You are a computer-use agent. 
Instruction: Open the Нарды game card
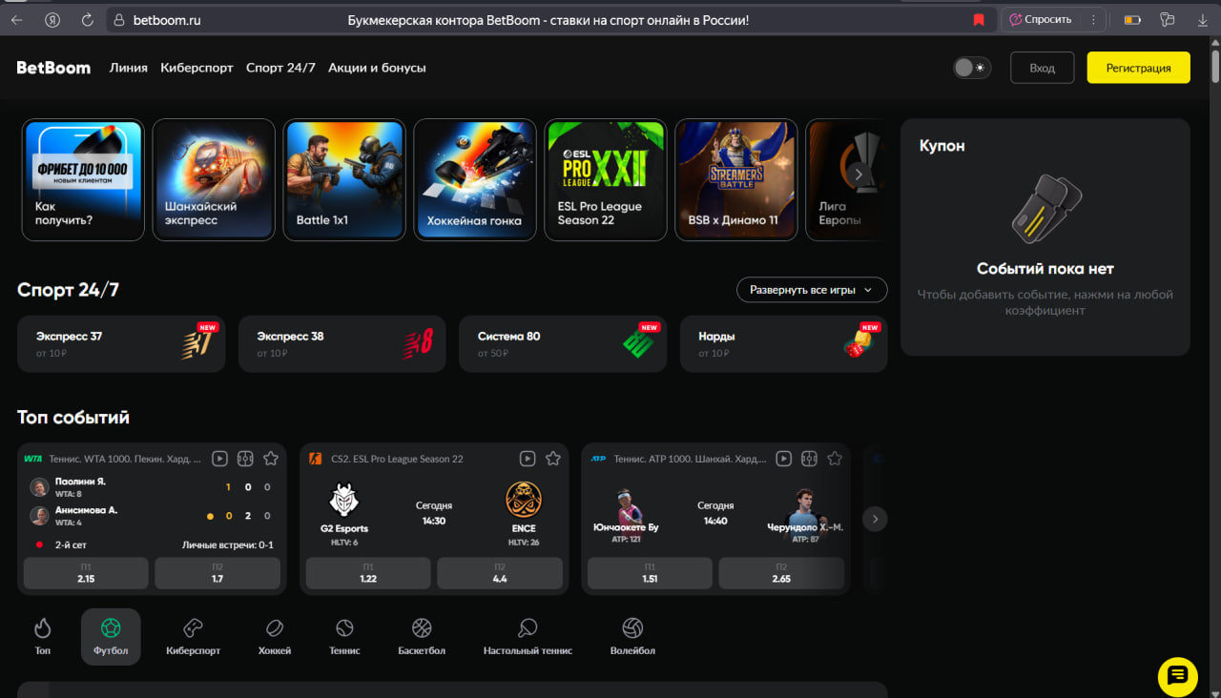click(x=784, y=344)
